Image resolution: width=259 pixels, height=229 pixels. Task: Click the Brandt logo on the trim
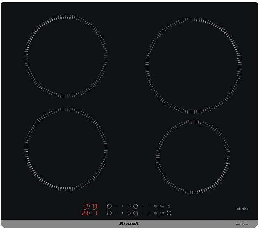click(129, 224)
